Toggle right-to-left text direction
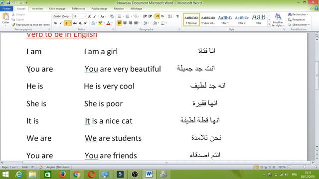Screen dimensions: 319x179 (x=162, y=16)
